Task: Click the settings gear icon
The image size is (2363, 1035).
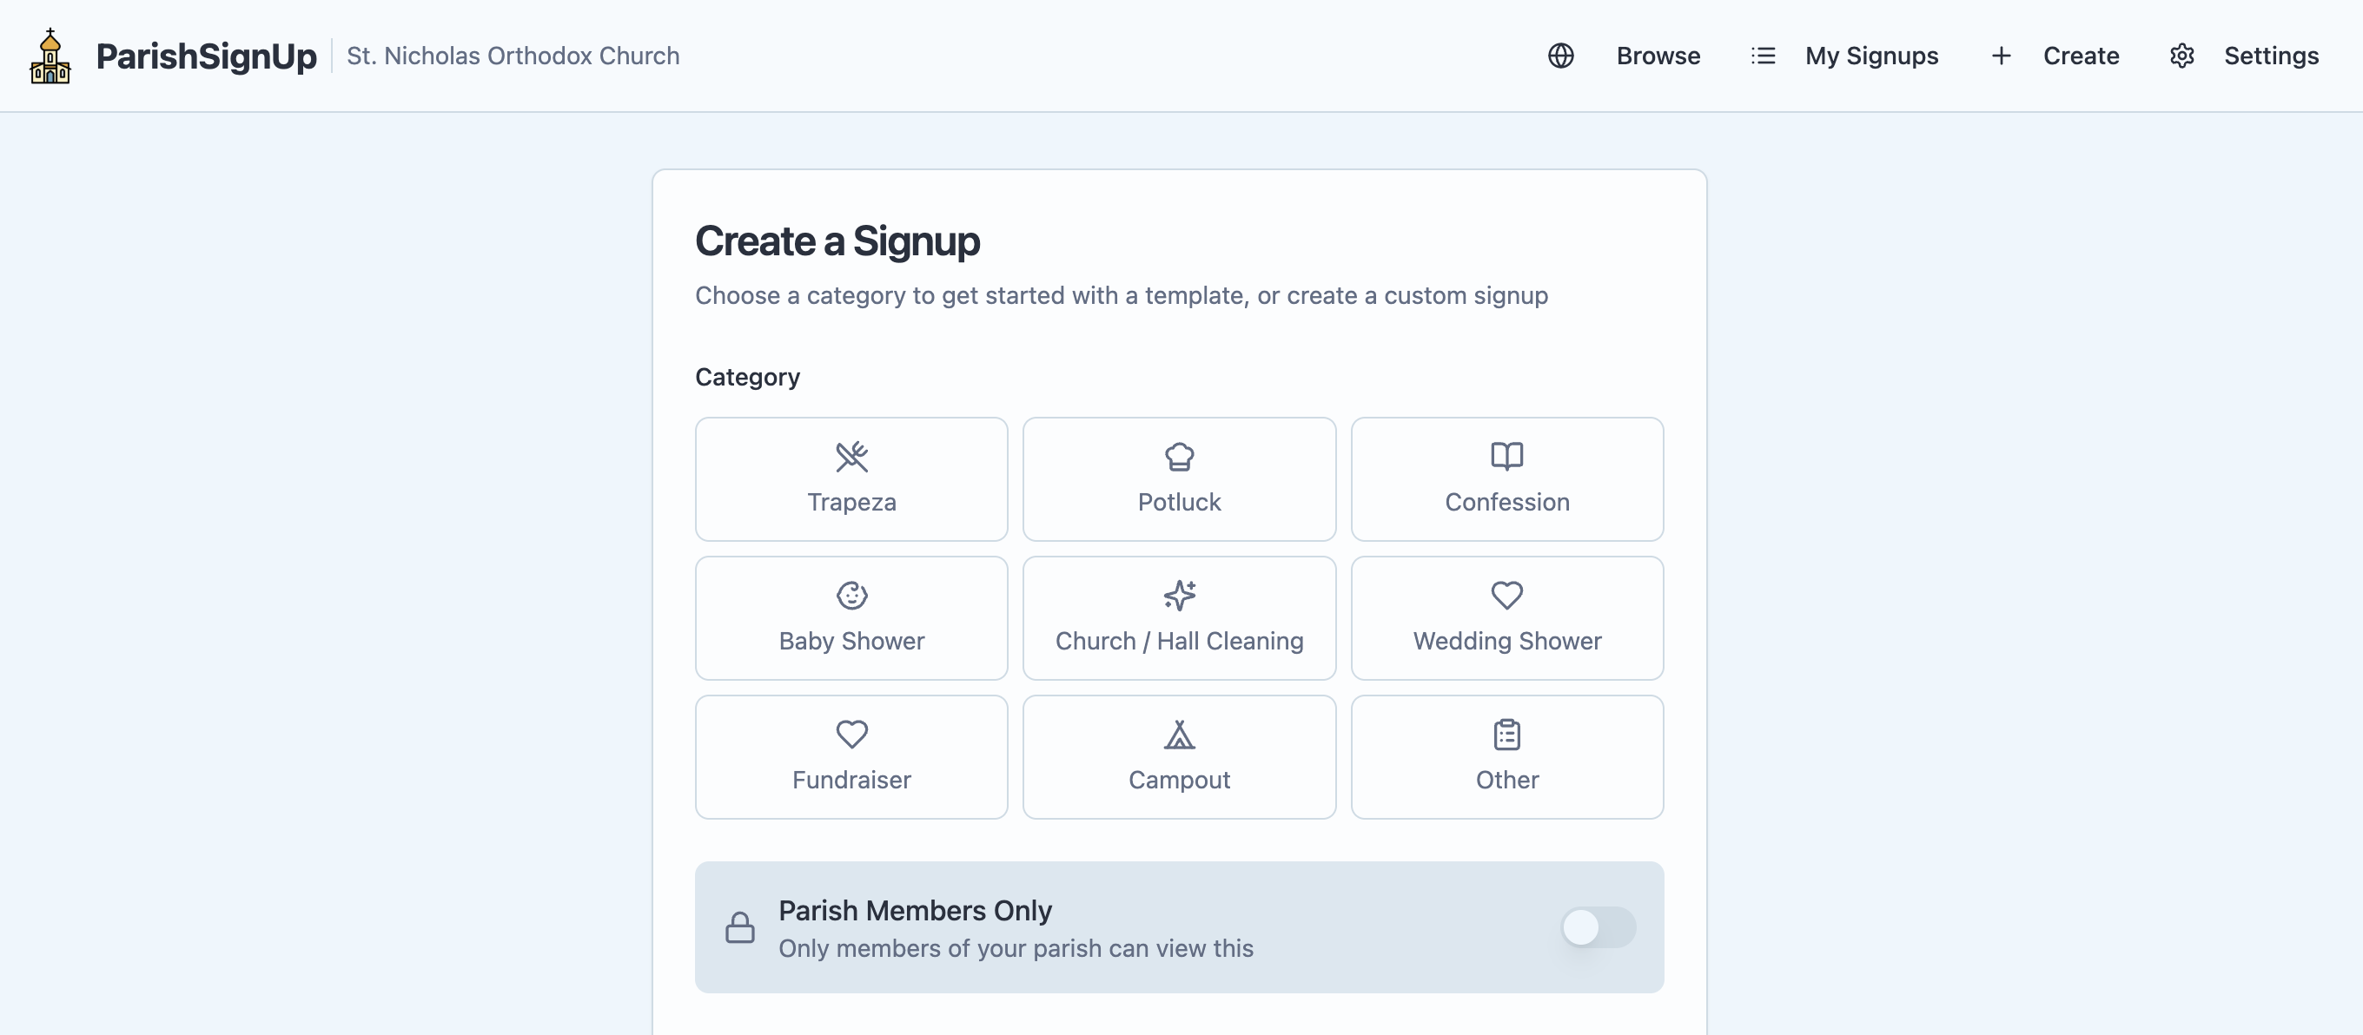Action: 2181,56
